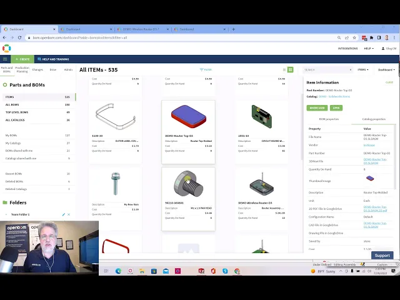Expand the HELP dropdown
Screen dimensions: 400x300
[x=369, y=49]
